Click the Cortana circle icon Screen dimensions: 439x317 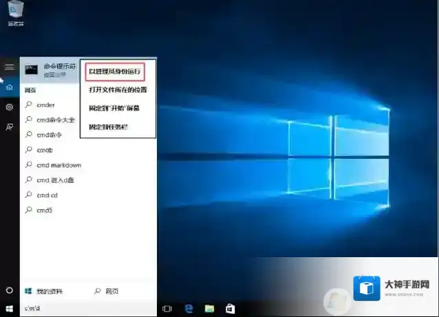(10, 290)
